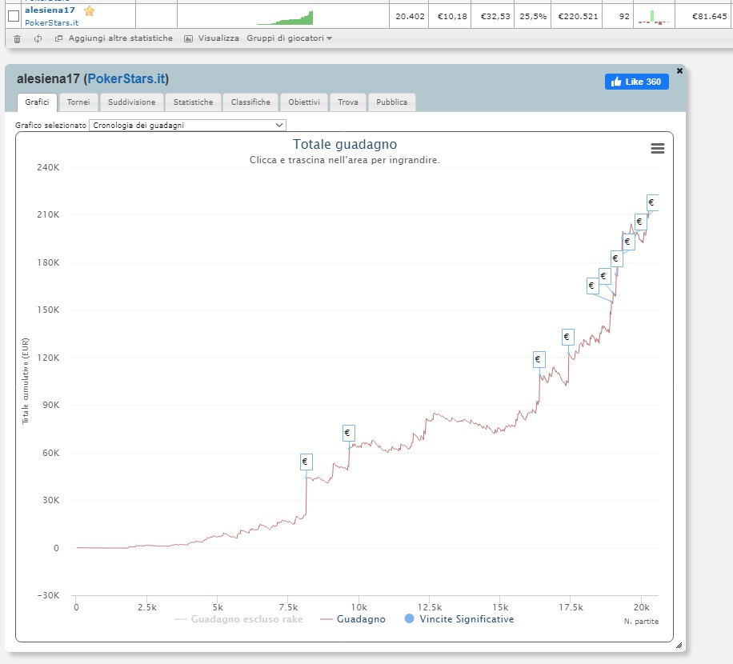Click the € marker just below 210K gridline
733x664 pixels.
(640, 222)
